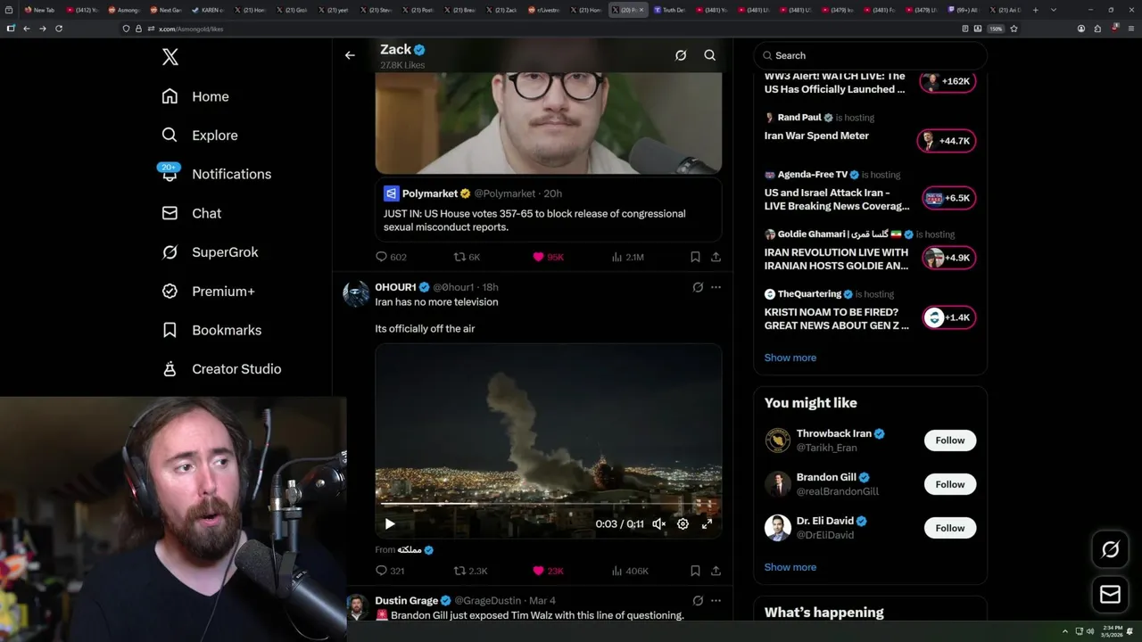Click the Grok icon in Zack's header
Viewport: 1142px width, 642px height.
click(x=681, y=55)
